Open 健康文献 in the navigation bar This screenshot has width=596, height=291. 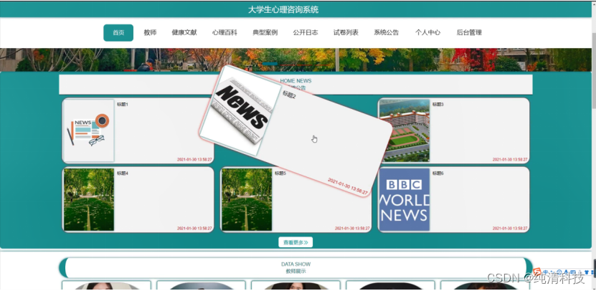184,33
